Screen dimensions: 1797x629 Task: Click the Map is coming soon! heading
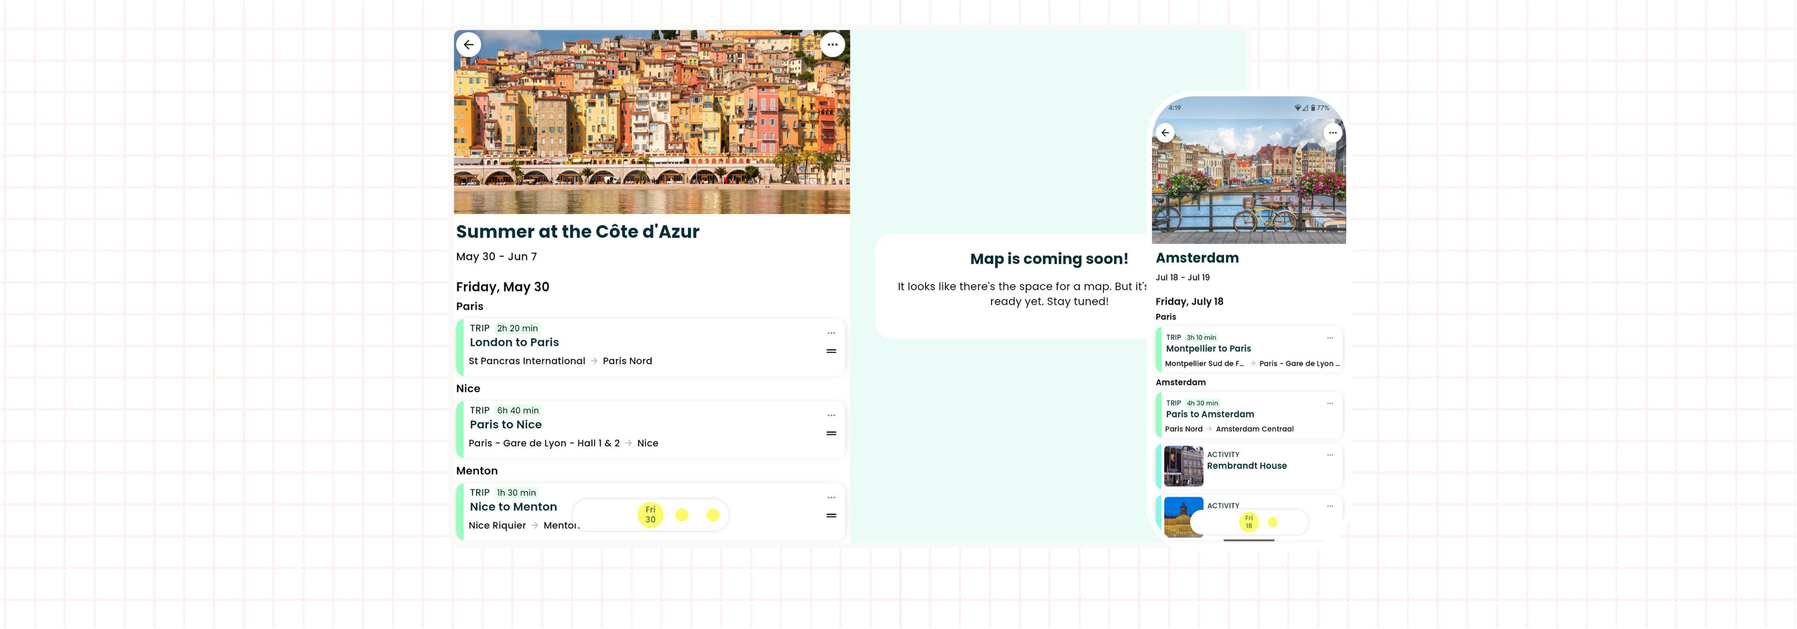point(1048,259)
